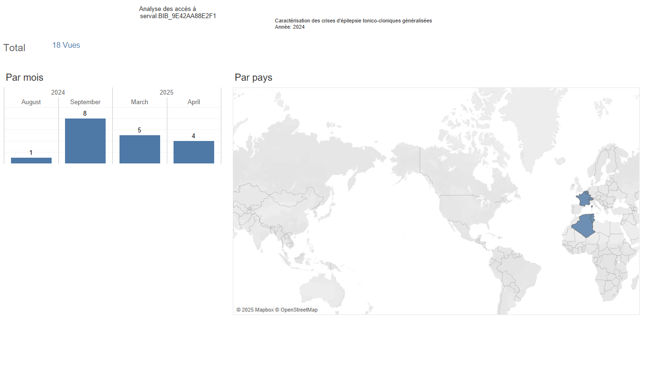The width and height of the screenshot is (653, 367).
Task: Click the 2025 year header
Action: [166, 92]
